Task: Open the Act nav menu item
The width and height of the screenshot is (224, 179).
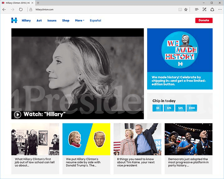Action: click(x=39, y=21)
